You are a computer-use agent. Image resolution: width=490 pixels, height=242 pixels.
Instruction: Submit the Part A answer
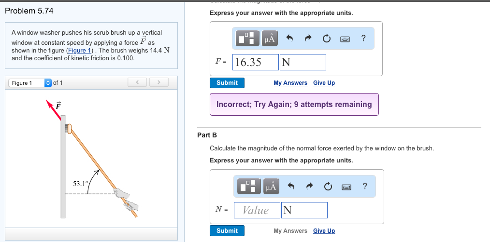(227, 83)
